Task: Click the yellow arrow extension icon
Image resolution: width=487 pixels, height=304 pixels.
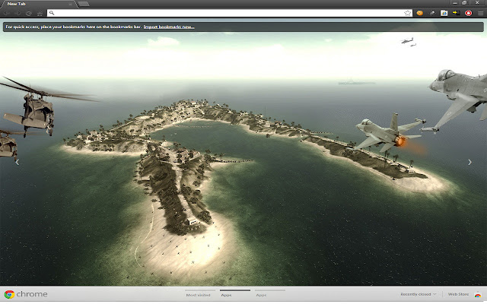Action: [455, 13]
